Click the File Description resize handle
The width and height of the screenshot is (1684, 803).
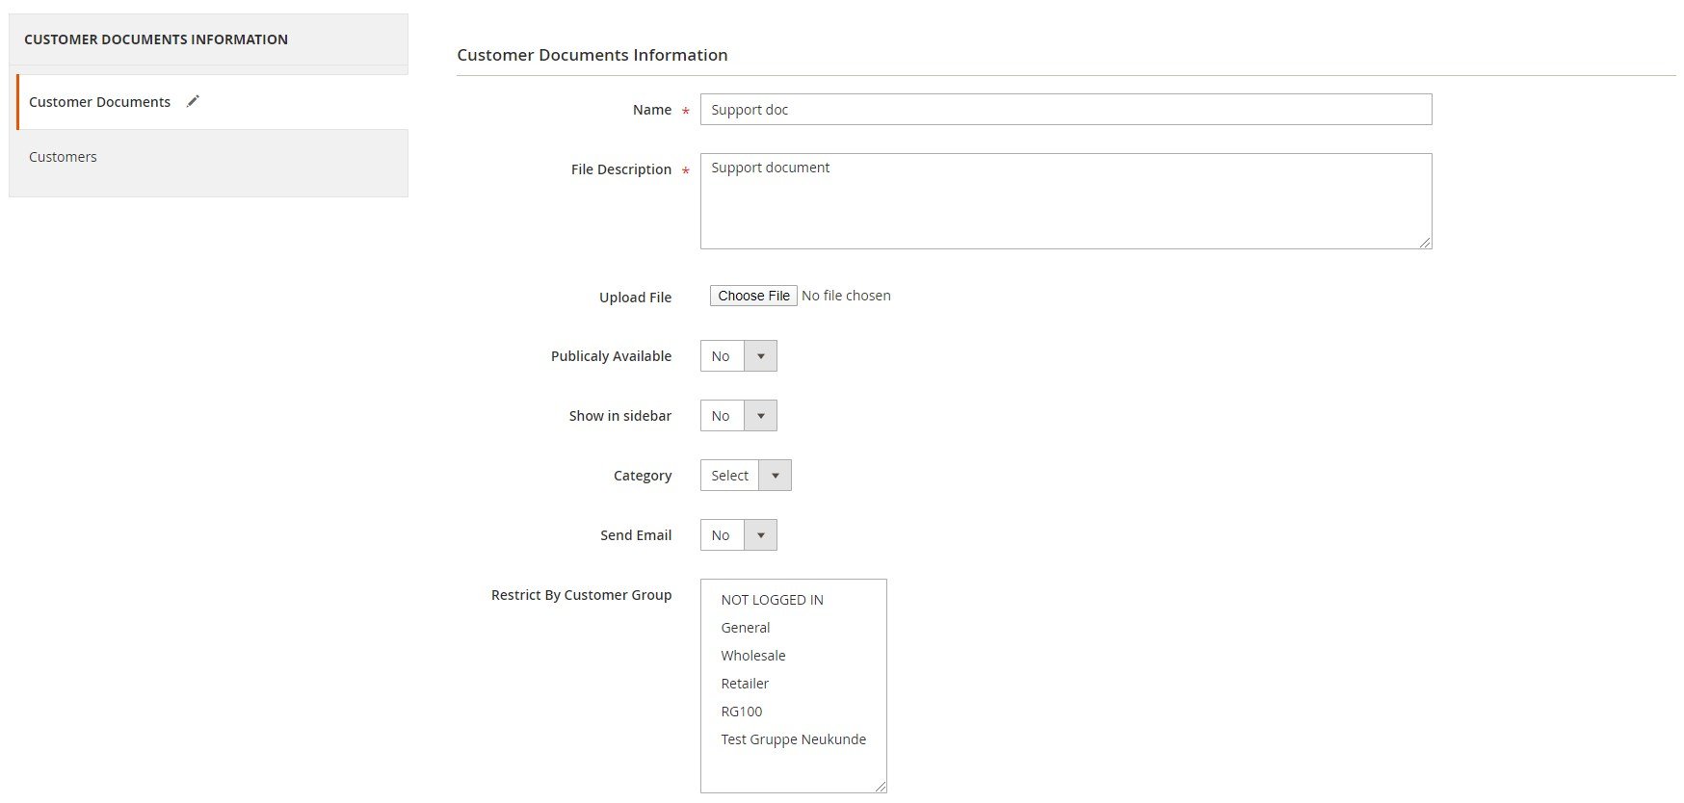[1425, 242]
